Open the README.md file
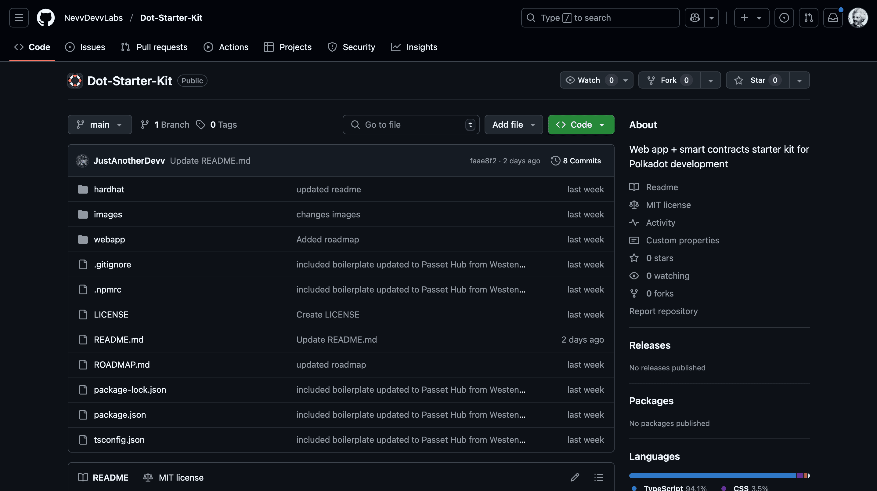This screenshot has height=491, width=877. [x=118, y=340]
